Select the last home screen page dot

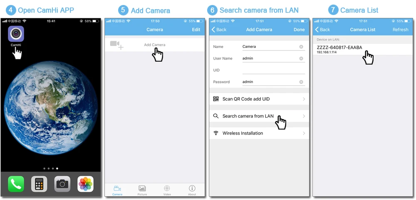tap(57, 168)
